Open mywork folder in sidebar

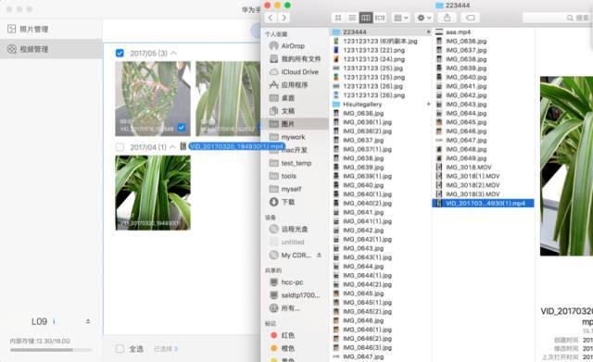(x=286, y=137)
